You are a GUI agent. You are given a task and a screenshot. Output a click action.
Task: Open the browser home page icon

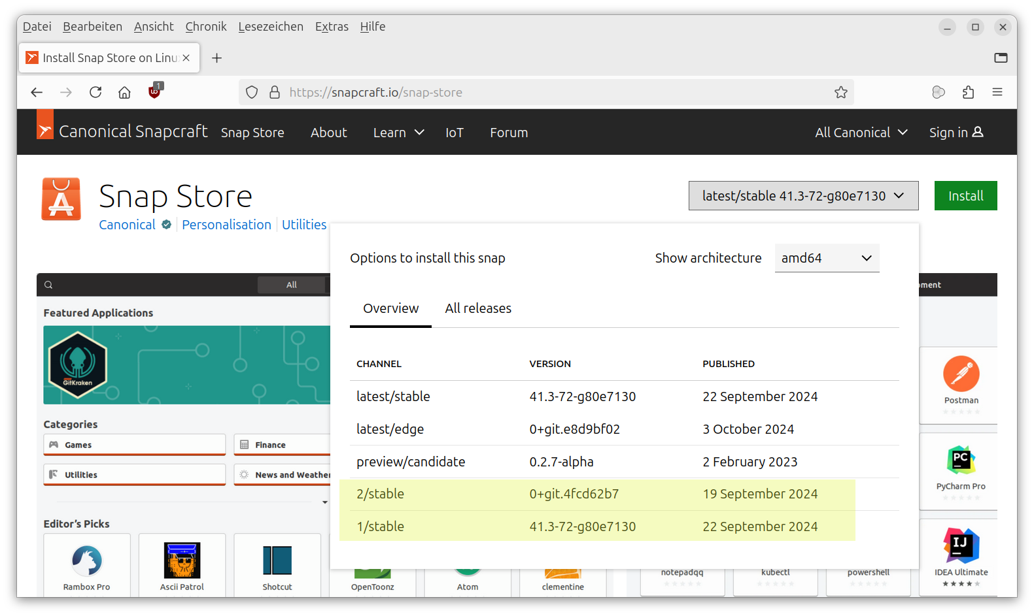[x=124, y=92]
